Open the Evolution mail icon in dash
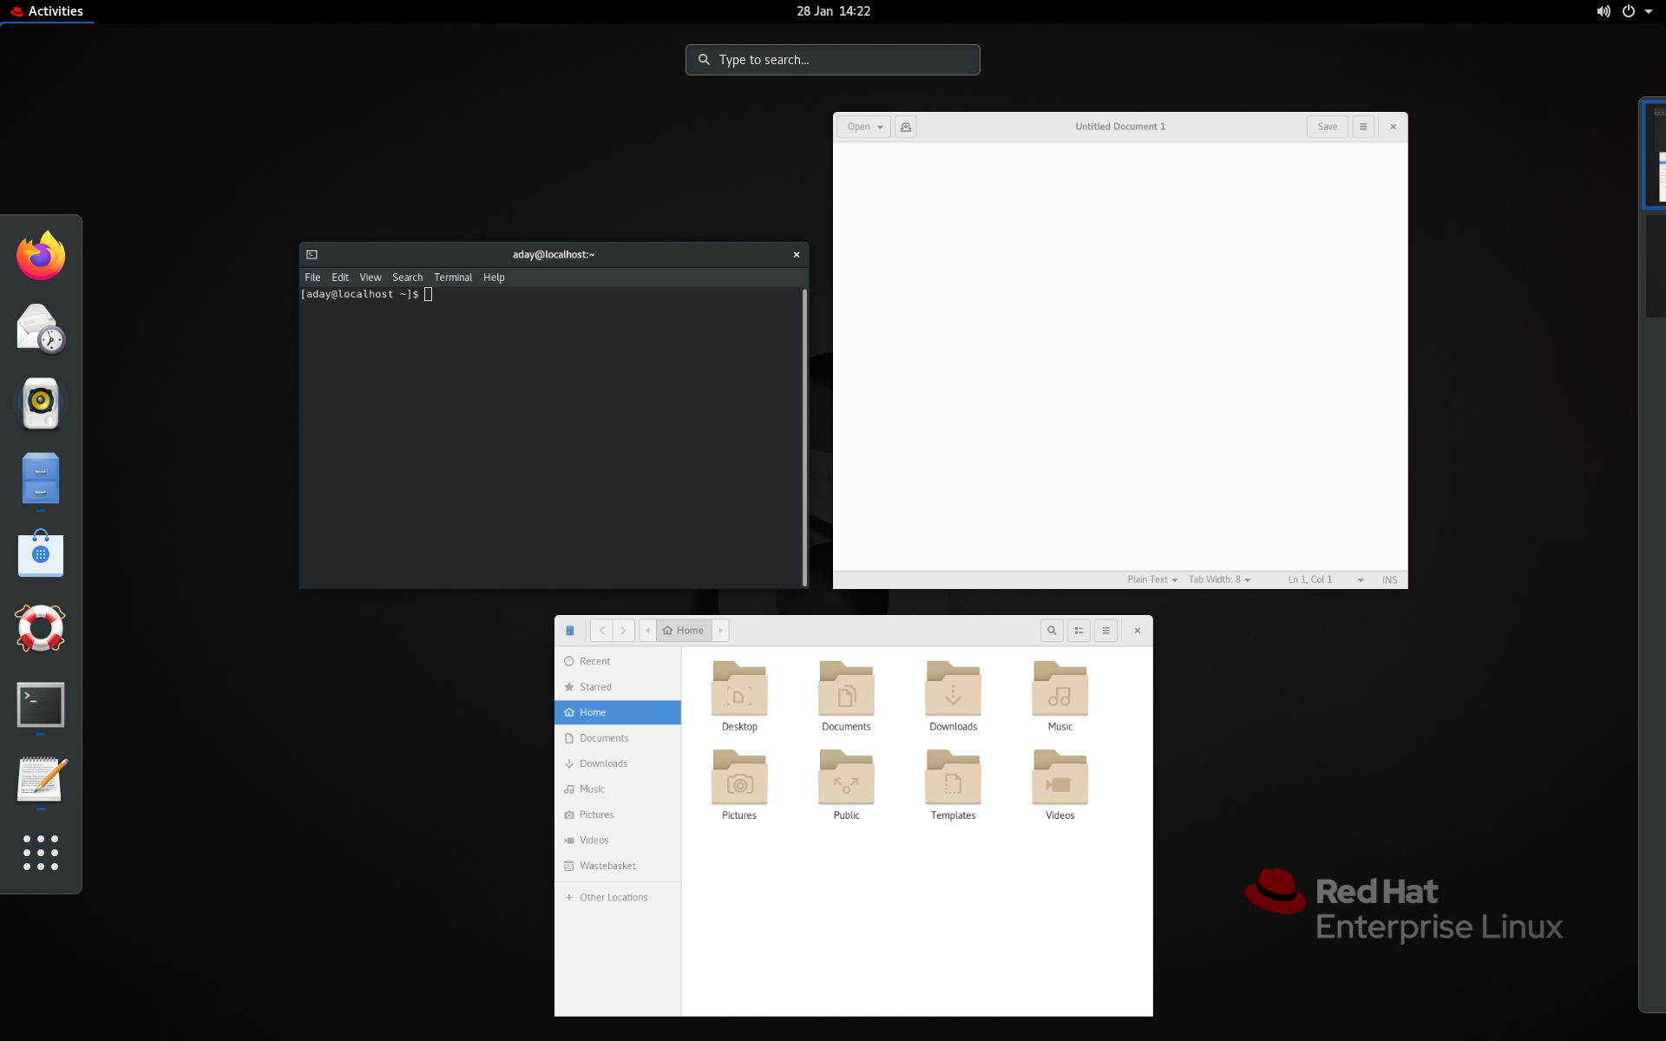This screenshot has width=1666, height=1041. (41, 330)
